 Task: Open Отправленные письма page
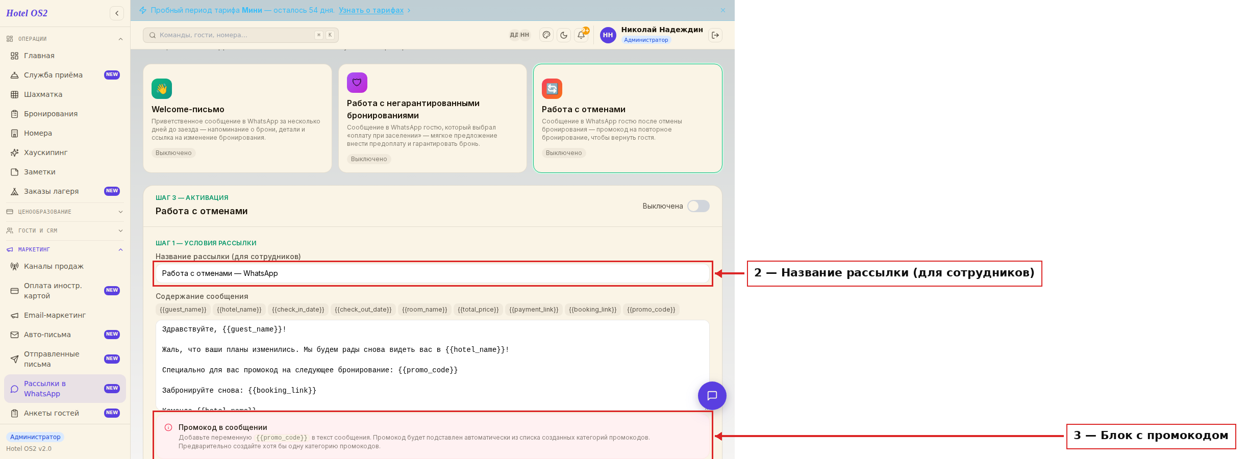pyautogui.click(x=65, y=359)
